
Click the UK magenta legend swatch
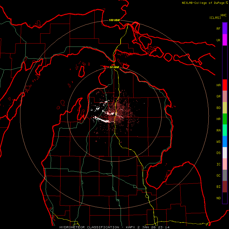click(225, 40)
